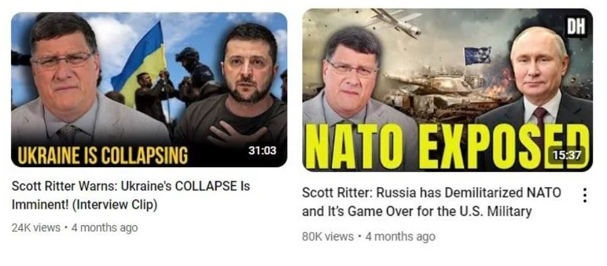Click the "UKRAINE IS COLLAPSING" caption text
Image resolution: width=607 pixels, height=266 pixels.
[x=103, y=155]
